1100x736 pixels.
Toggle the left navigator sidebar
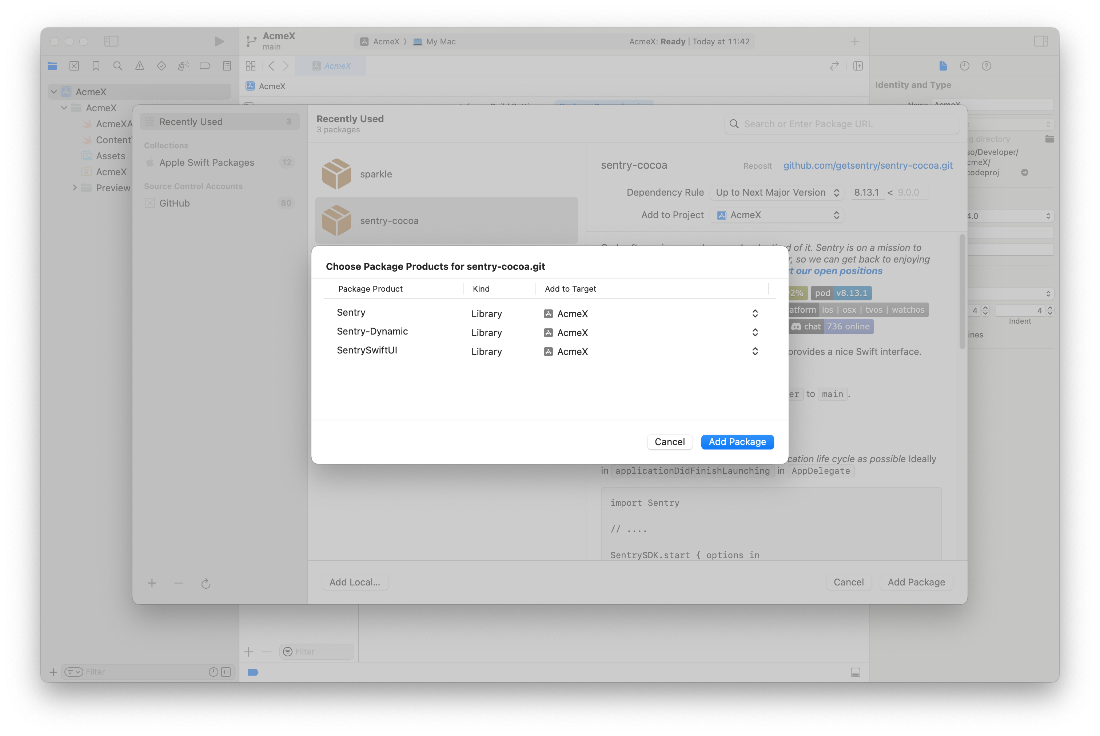click(112, 41)
